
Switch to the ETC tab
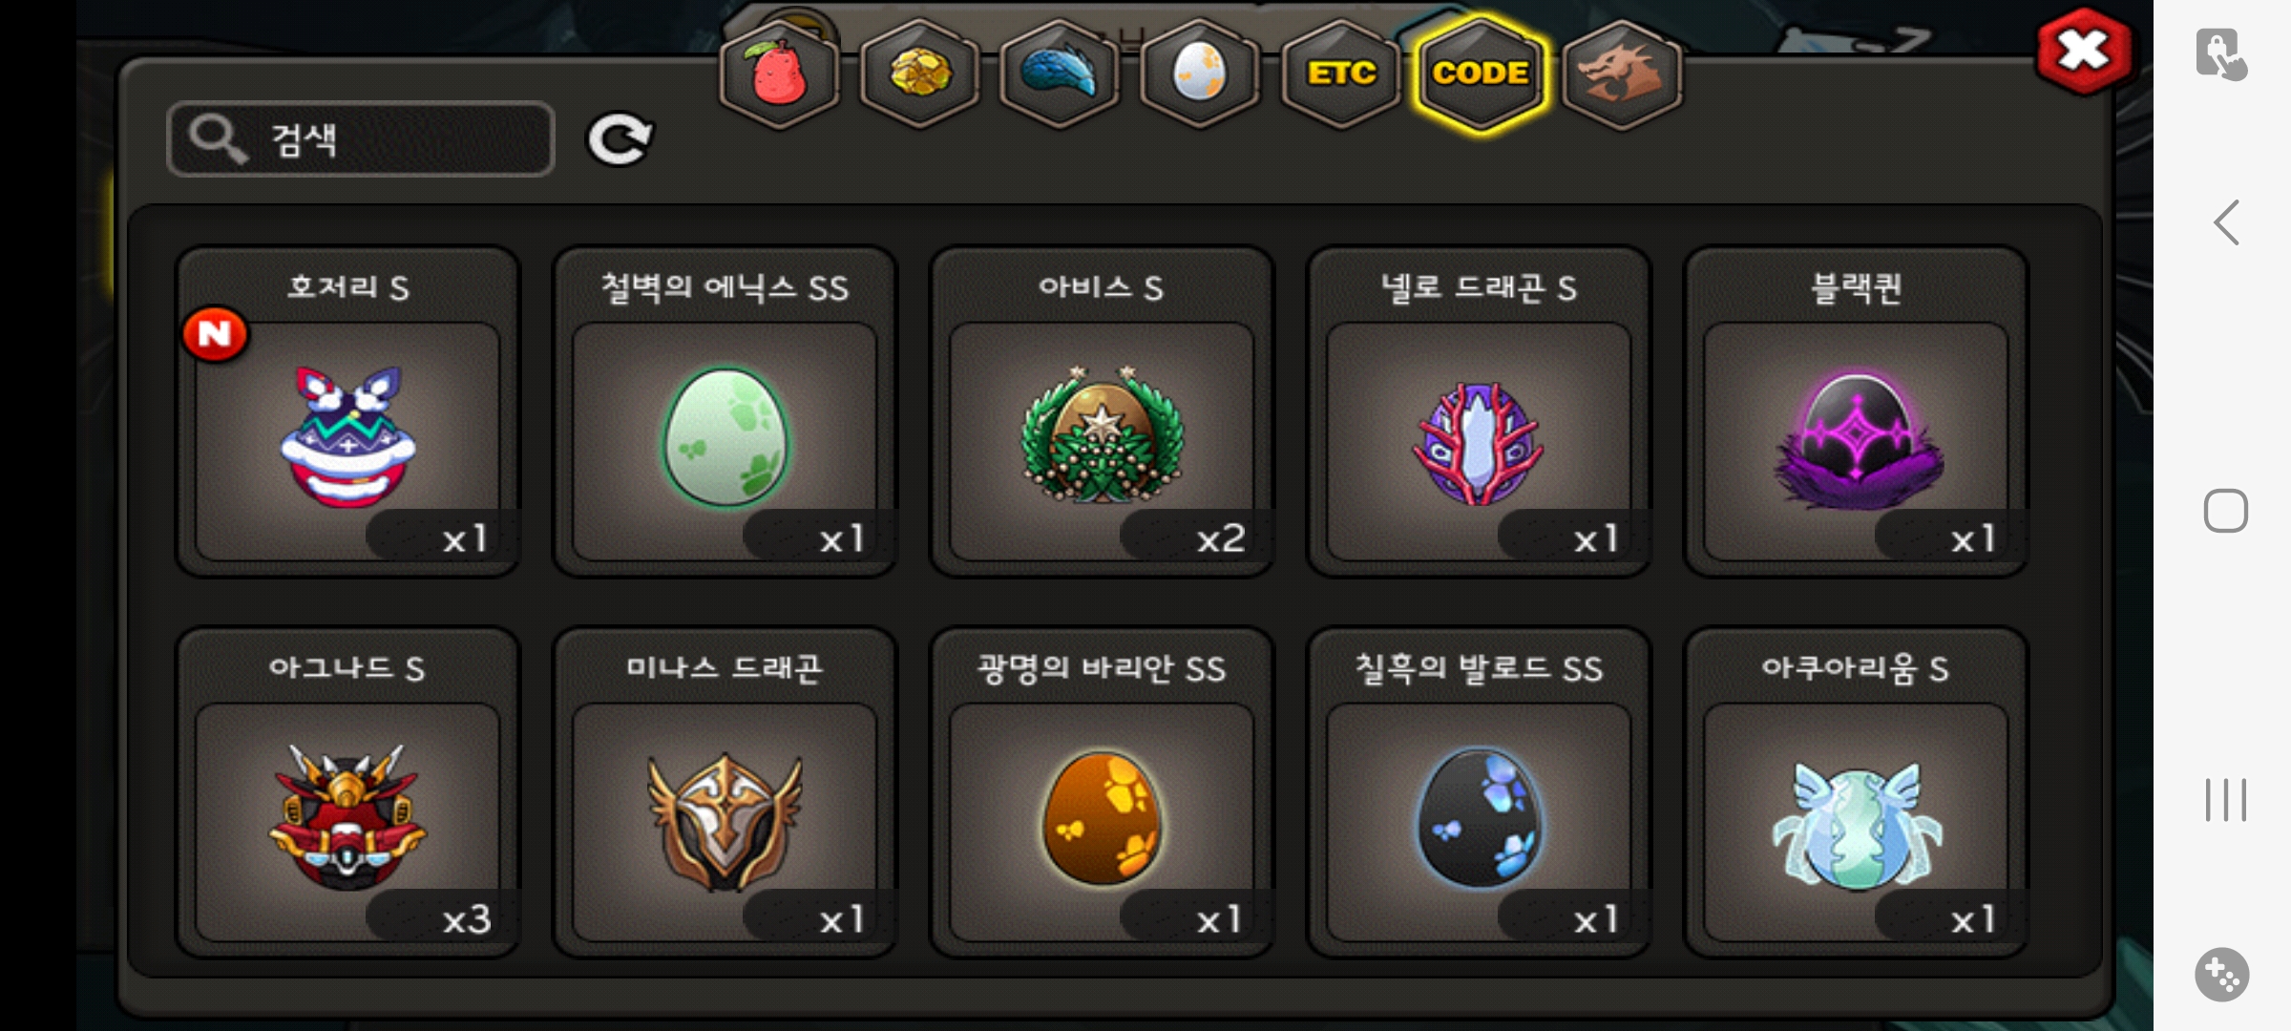(x=1341, y=74)
